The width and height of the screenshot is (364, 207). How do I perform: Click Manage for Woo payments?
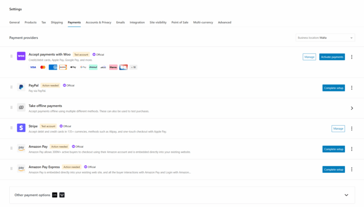(309, 57)
